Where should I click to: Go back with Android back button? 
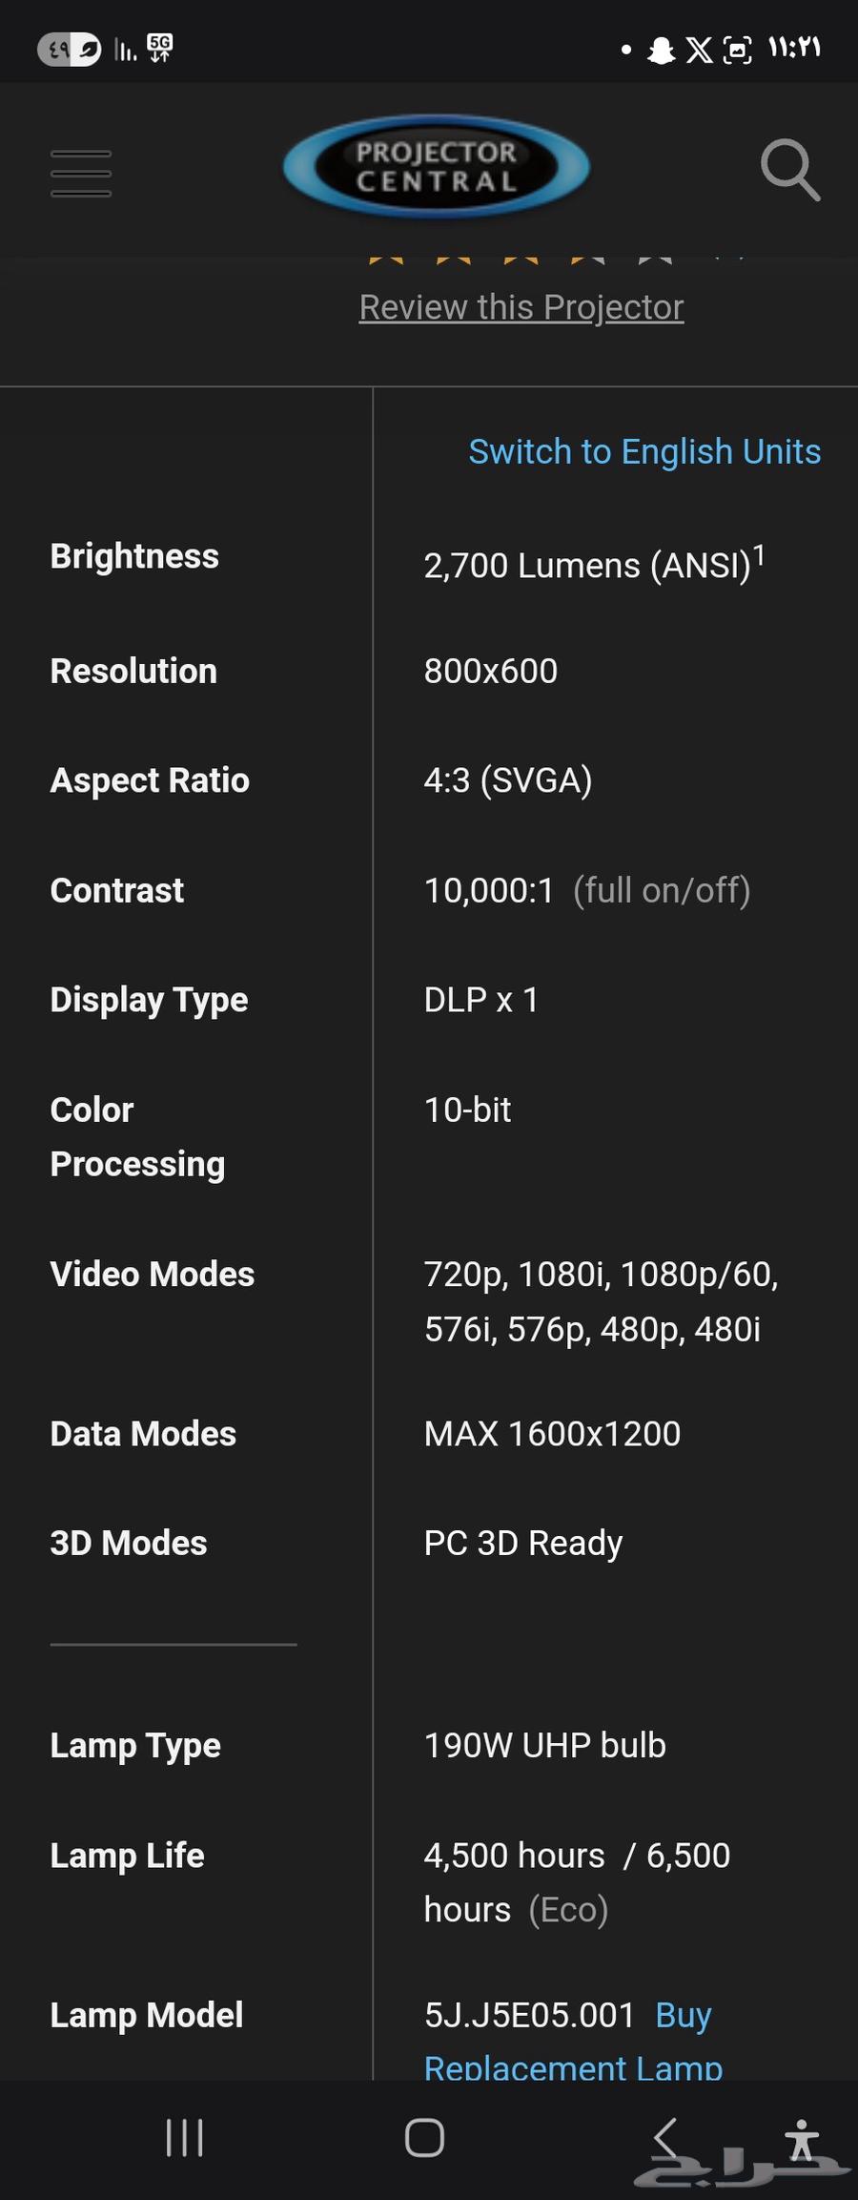click(x=666, y=2138)
